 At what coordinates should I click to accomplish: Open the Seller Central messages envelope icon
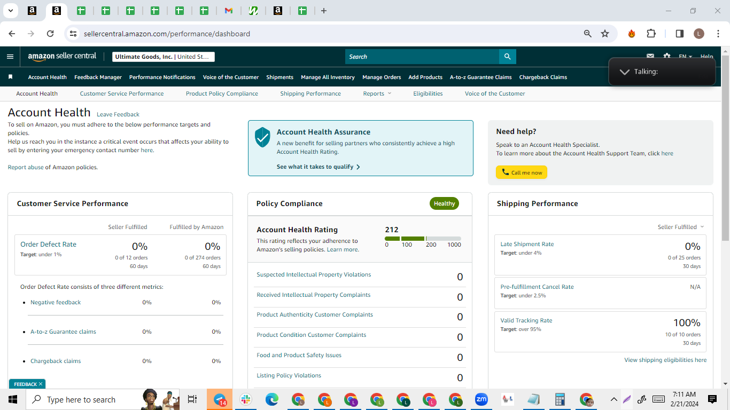pos(650,56)
